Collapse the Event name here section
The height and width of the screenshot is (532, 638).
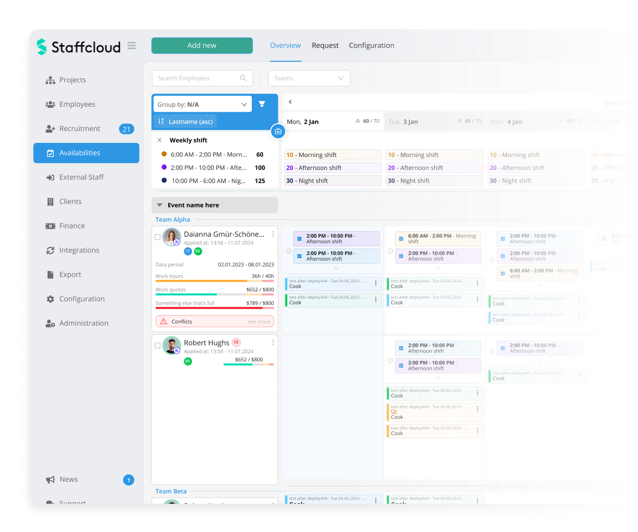160,205
